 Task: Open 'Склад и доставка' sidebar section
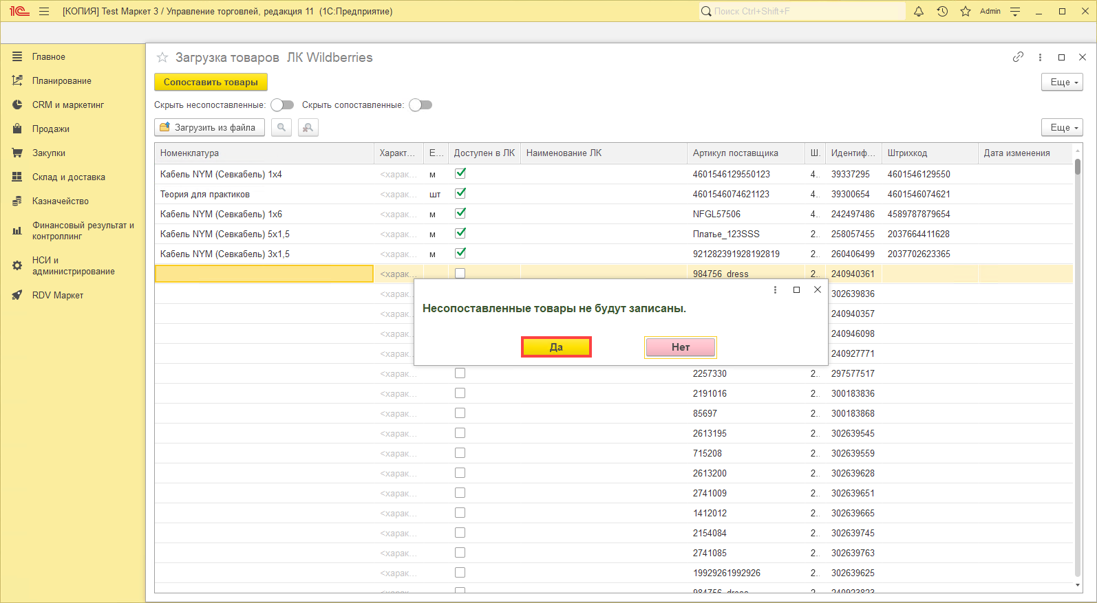point(68,177)
